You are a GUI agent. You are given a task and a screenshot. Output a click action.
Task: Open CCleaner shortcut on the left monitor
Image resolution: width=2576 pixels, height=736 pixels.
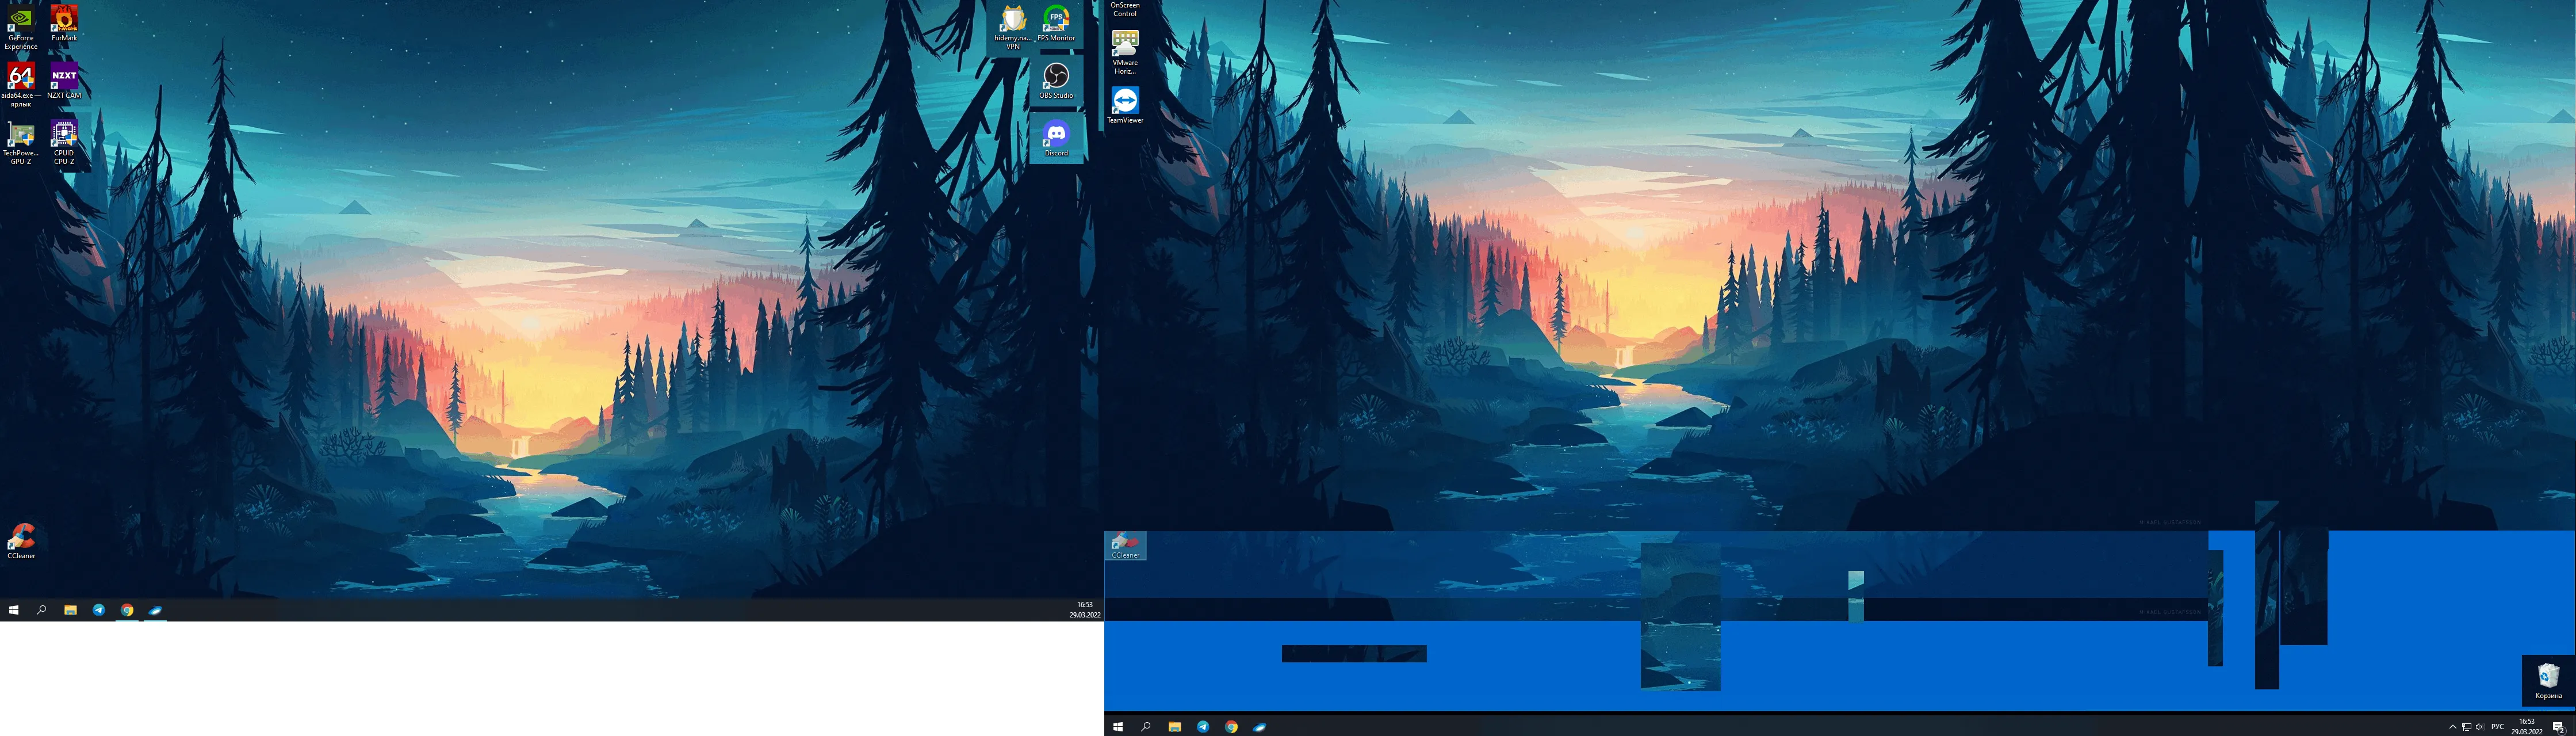(x=21, y=541)
